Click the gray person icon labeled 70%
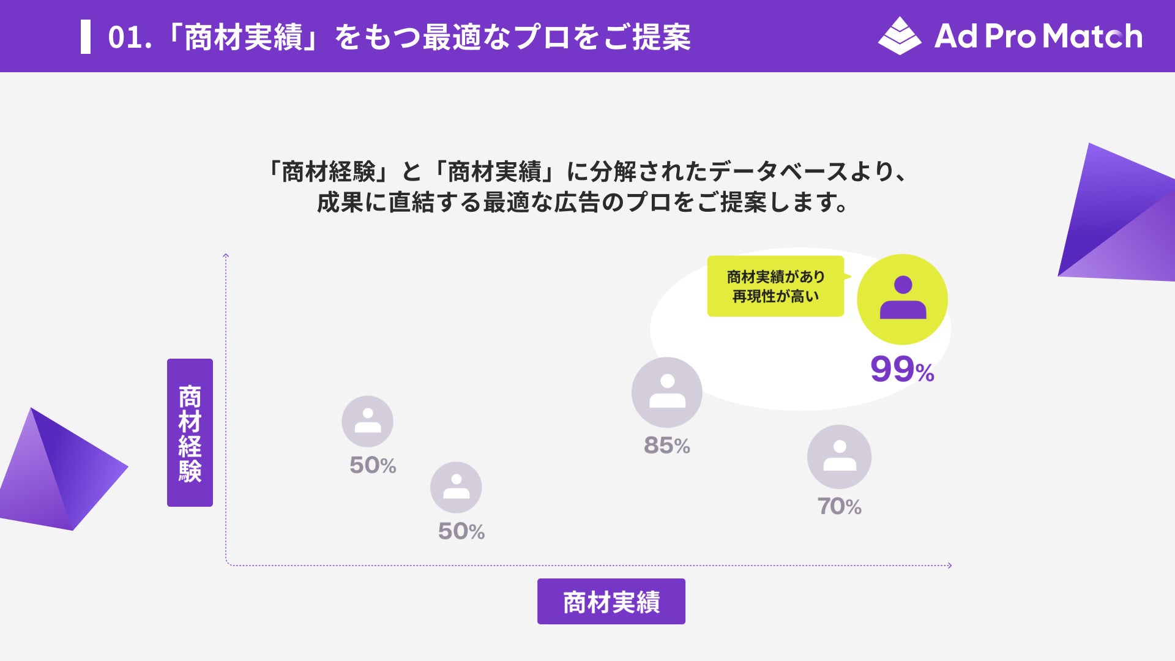Screen dimensions: 1175x661 (839, 457)
